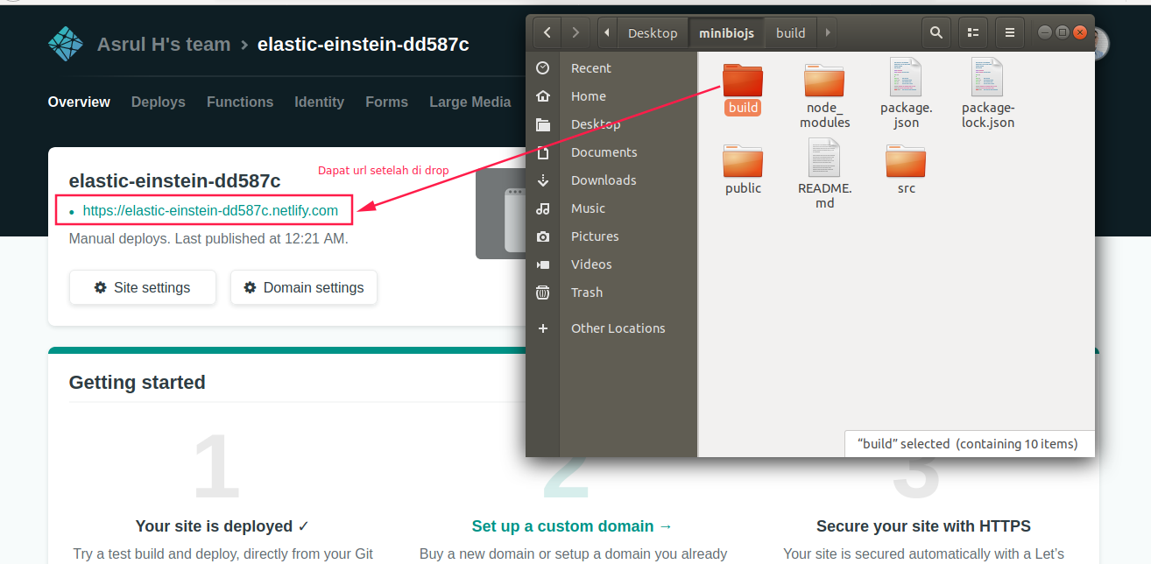1151x564 pixels.
Task: Click the Trash bin icon
Action: [x=543, y=293]
